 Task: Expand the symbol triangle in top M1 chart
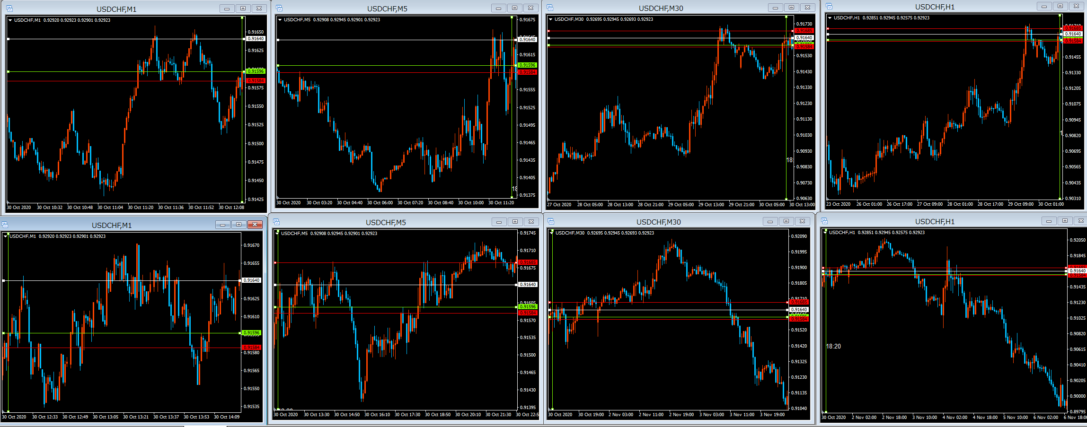pos(10,20)
